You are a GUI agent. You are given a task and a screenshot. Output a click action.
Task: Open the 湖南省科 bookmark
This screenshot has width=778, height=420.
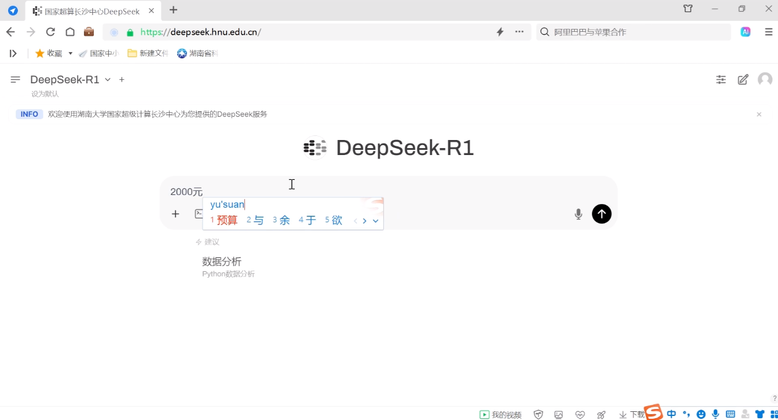point(197,53)
